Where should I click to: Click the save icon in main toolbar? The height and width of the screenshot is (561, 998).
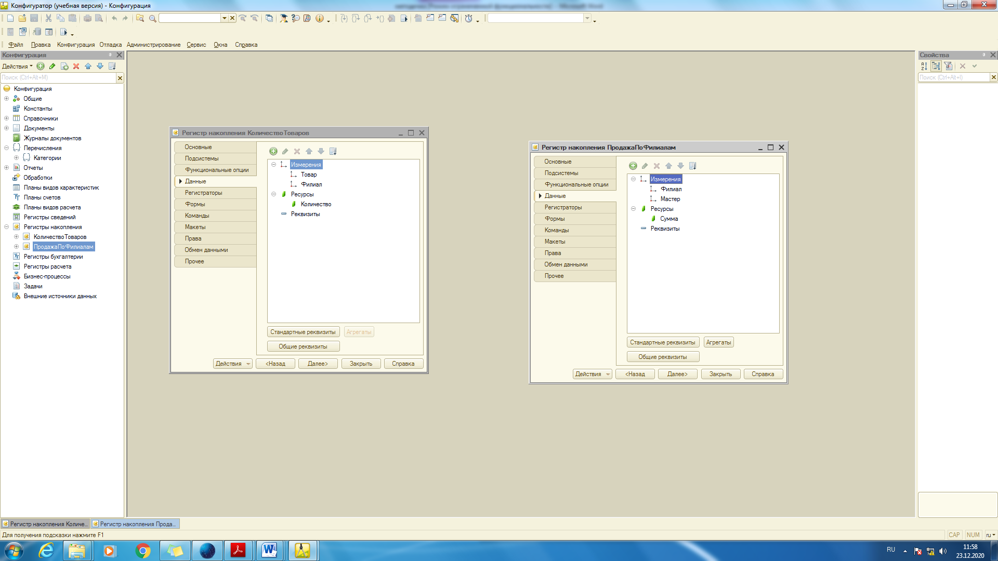(x=34, y=18)
